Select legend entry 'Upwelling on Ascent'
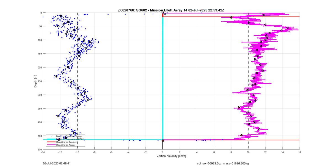Viewport: 331px width, 168px height. (x=66, y=145)
